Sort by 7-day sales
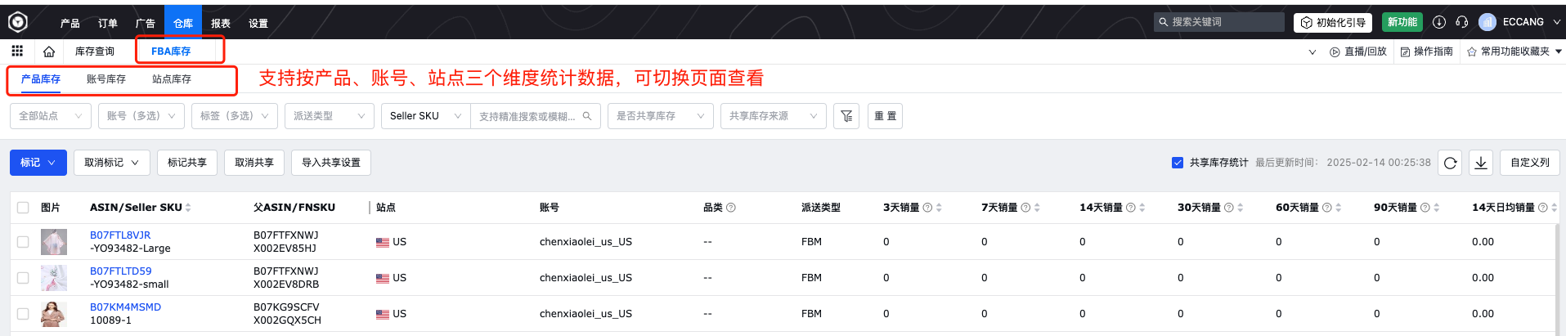The width and height of the screenshot is (1566, 336). [x=1037, y=208]
